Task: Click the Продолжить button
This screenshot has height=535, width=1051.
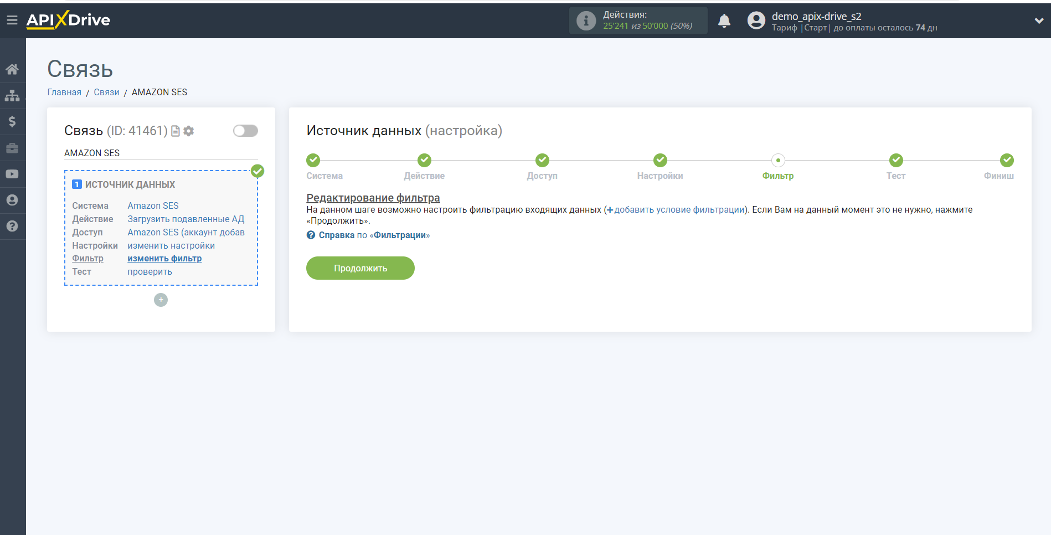Action: 360,268
